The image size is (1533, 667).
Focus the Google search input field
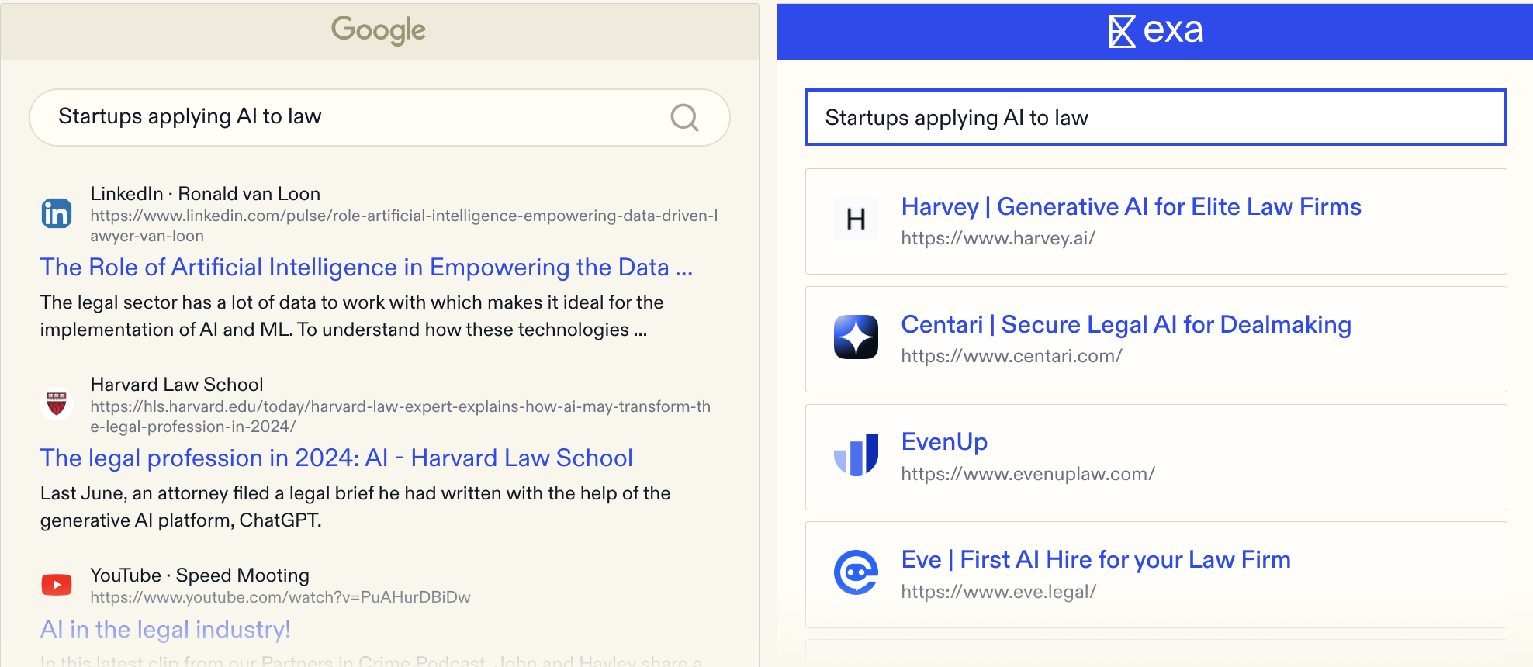coord(349,117)
